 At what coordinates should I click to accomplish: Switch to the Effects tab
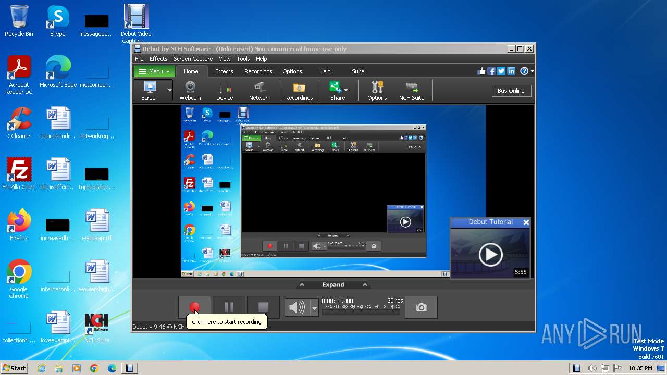pos(224,71)
